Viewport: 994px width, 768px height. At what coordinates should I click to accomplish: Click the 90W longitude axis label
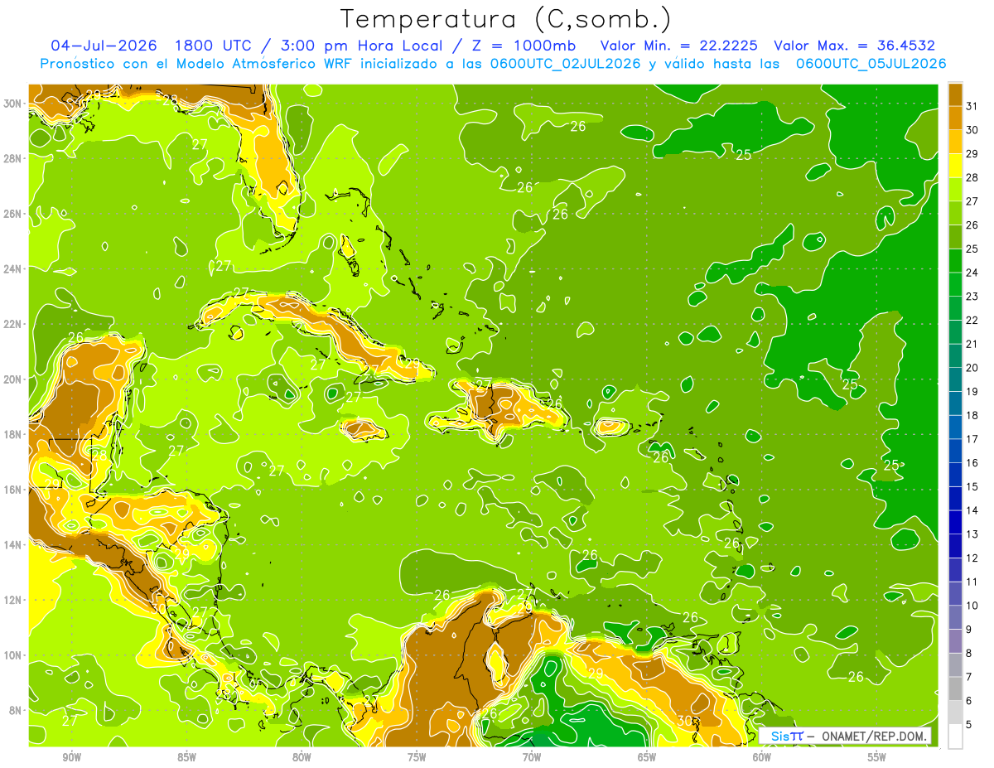(72, 757)
